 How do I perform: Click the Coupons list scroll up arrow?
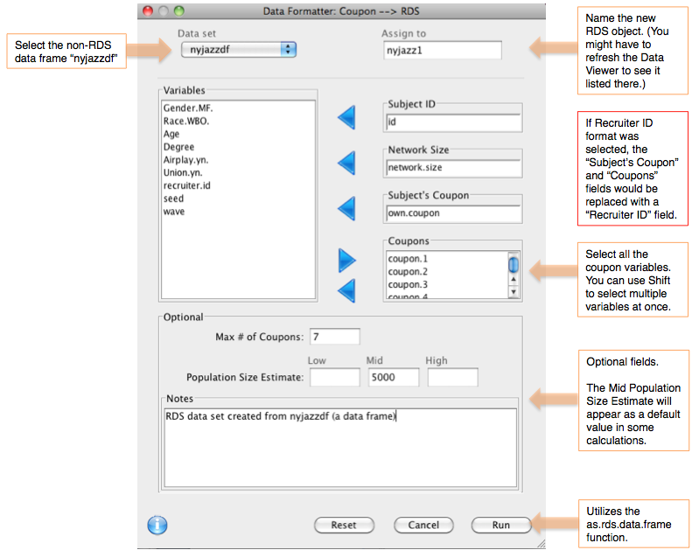(x=514, y=280)
